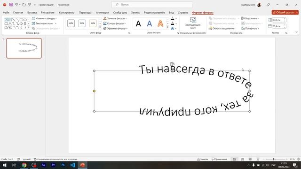
Task: Toggle the Заметки notes pane
Action: [x=203, y=159]
